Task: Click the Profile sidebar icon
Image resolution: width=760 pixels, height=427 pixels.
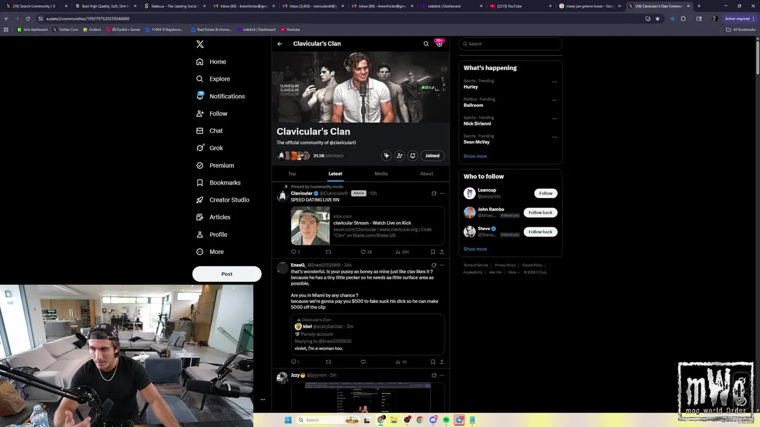Action: tap(200, 234)
